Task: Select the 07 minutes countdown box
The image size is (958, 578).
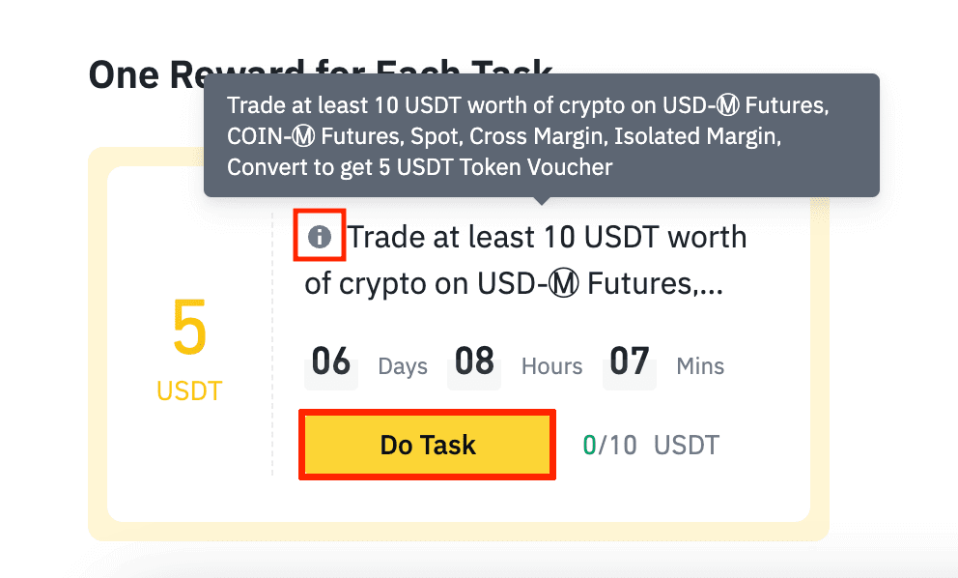Action: click(630, 363)
